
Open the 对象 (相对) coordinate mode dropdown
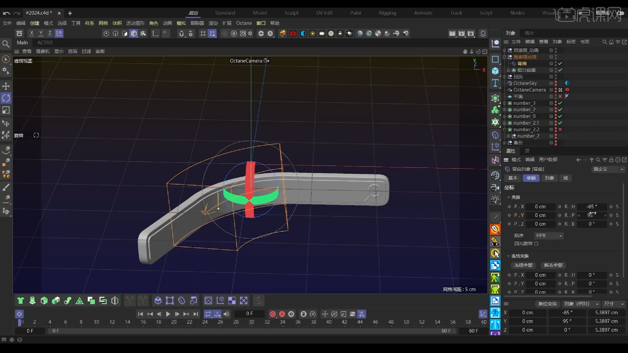[x=581, y=304]
